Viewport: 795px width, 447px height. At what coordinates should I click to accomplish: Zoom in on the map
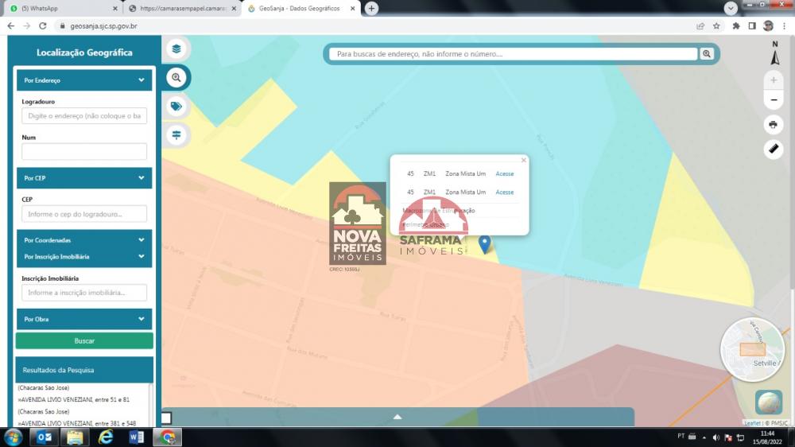773,80
